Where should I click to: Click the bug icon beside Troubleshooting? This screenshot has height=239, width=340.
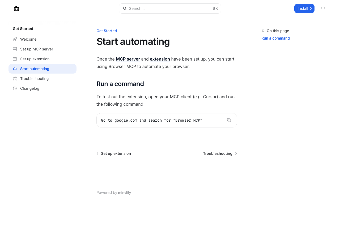click(15, 79)
